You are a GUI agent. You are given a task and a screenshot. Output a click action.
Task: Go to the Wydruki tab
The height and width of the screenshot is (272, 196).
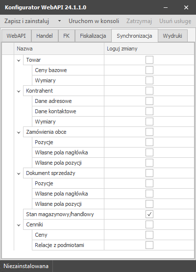click(x=172, y=36)
